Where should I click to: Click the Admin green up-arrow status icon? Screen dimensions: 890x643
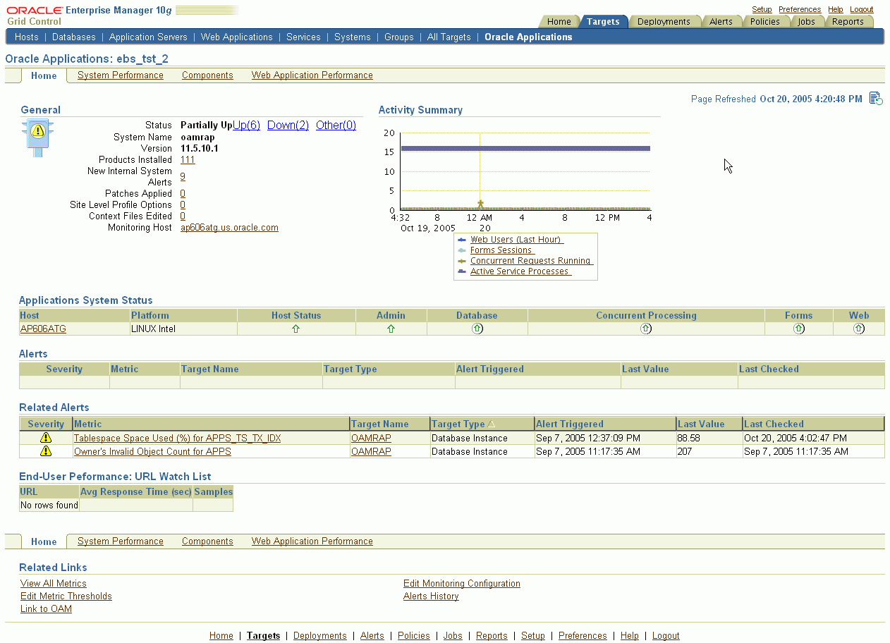click(391, 329)
